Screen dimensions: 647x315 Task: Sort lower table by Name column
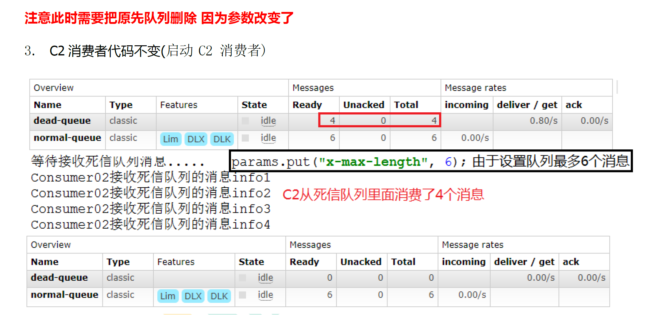(x=45, y=262)
